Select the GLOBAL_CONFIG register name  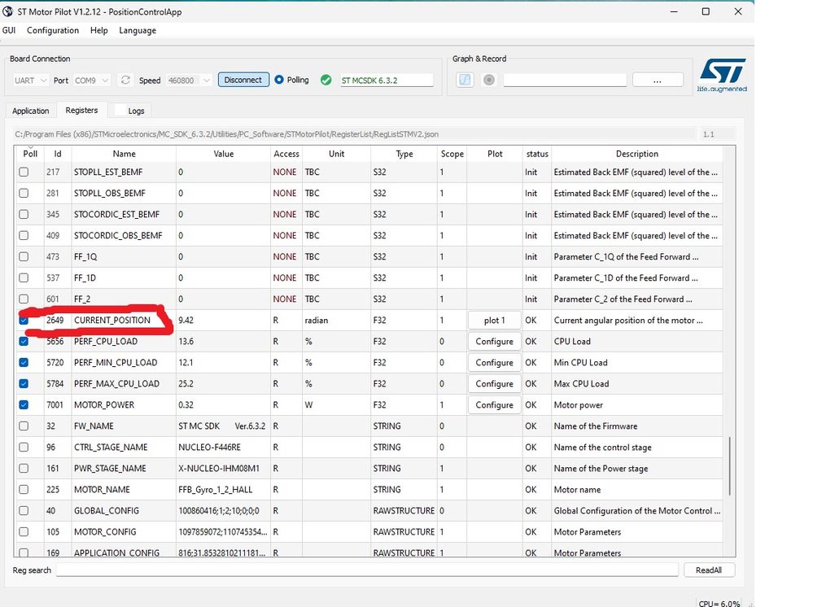pos(107,511)
